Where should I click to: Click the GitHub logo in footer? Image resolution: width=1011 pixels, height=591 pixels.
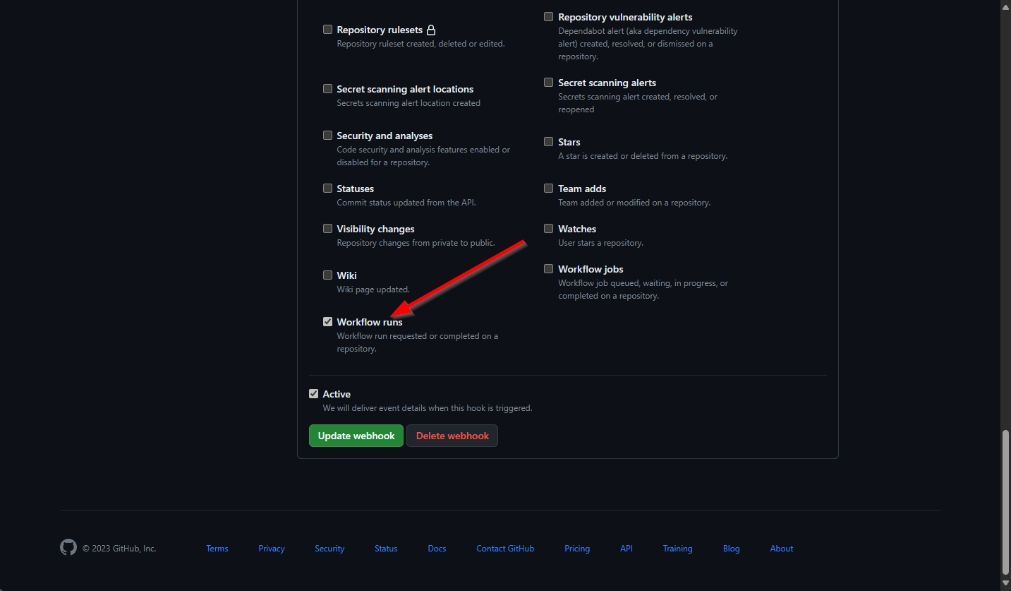(x=68, y=548)
